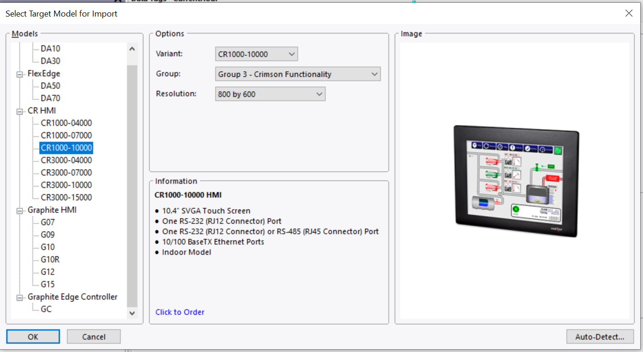Pick the CR3000-07000 model
The image size is (643, 352).
[x=66, y=173]
